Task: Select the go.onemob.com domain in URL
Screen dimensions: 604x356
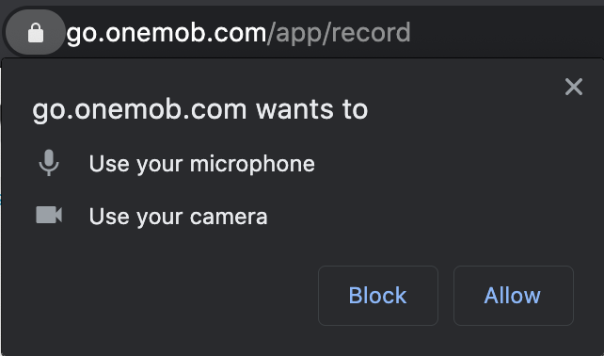Action: coord(167,34)
